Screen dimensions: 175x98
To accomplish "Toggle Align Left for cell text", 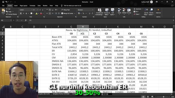I will point(47,13).
